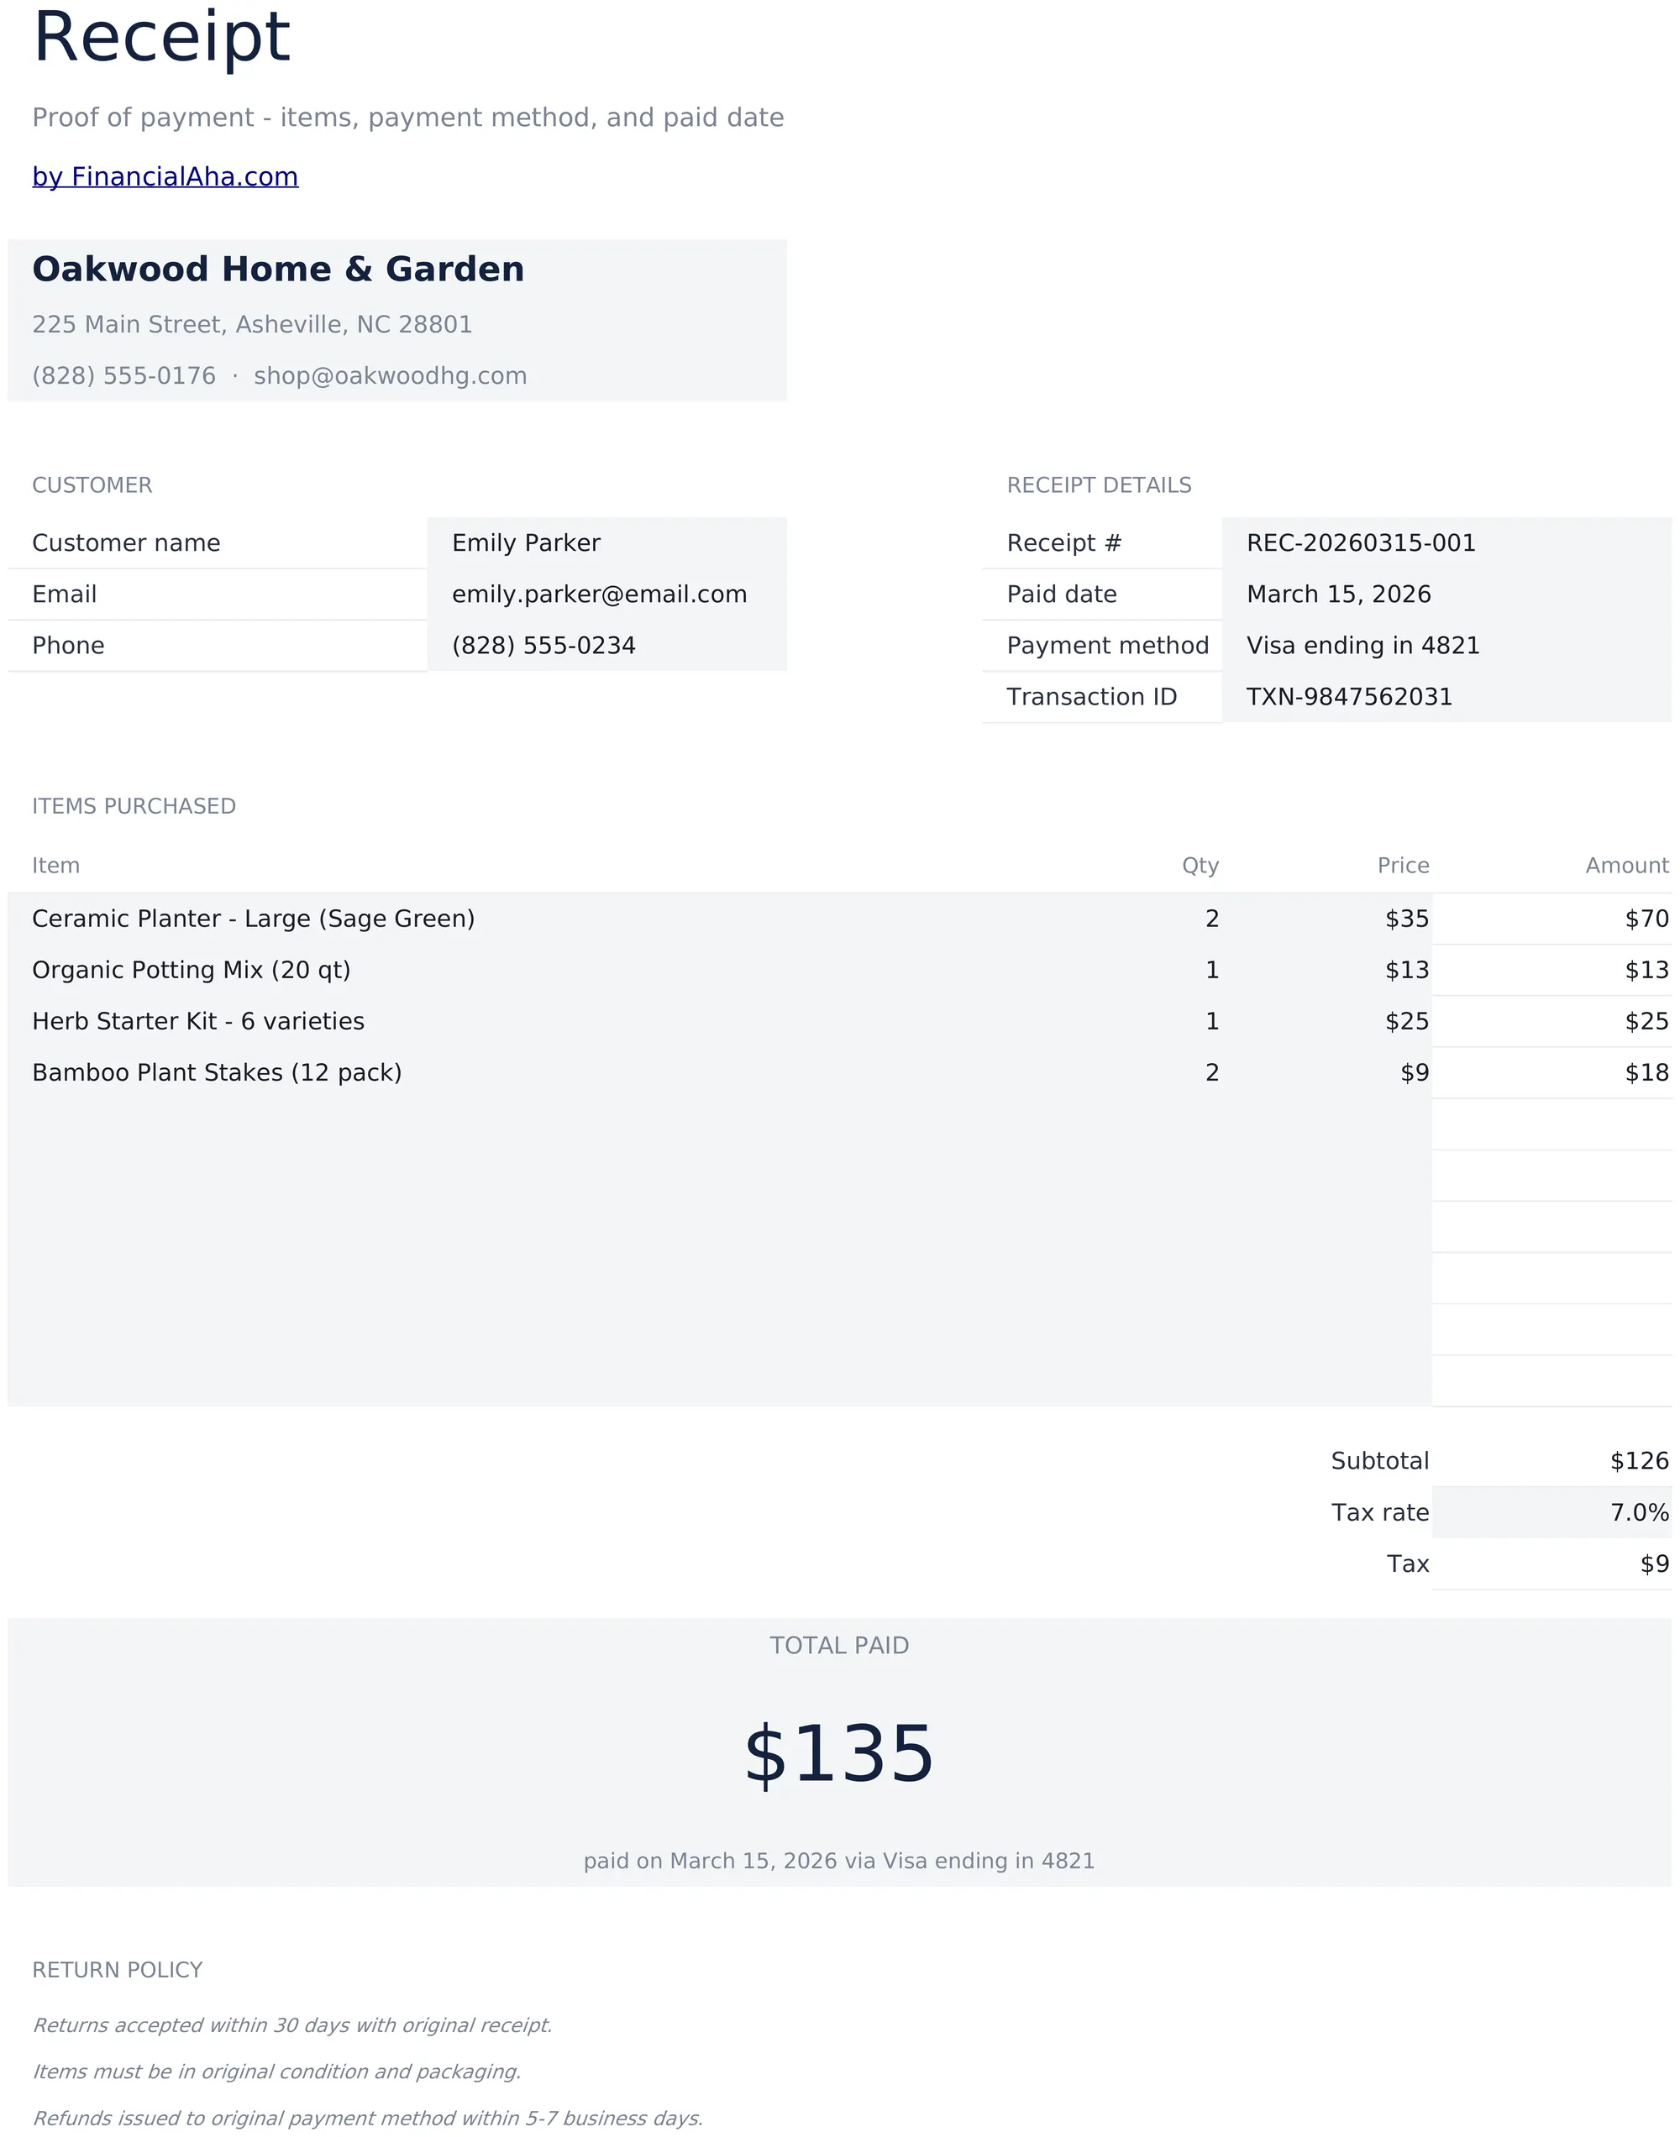Click the 'Price' column header
1680x2137 pixels.
(1403, 865)
